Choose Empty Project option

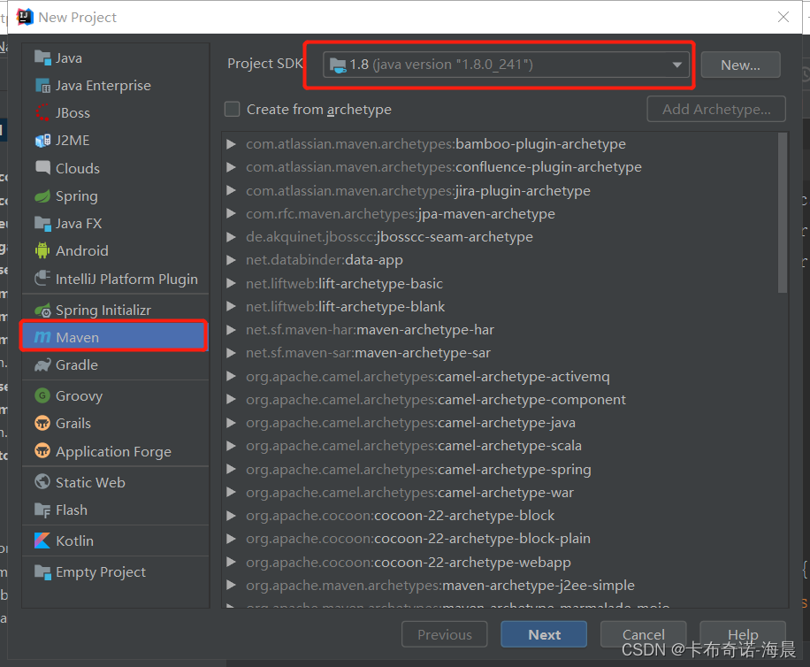click(x=115, y=572)
